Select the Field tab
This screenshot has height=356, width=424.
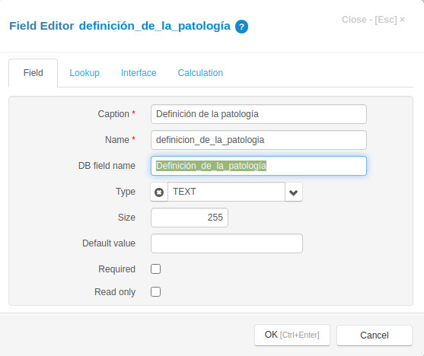tap(33, 73)
